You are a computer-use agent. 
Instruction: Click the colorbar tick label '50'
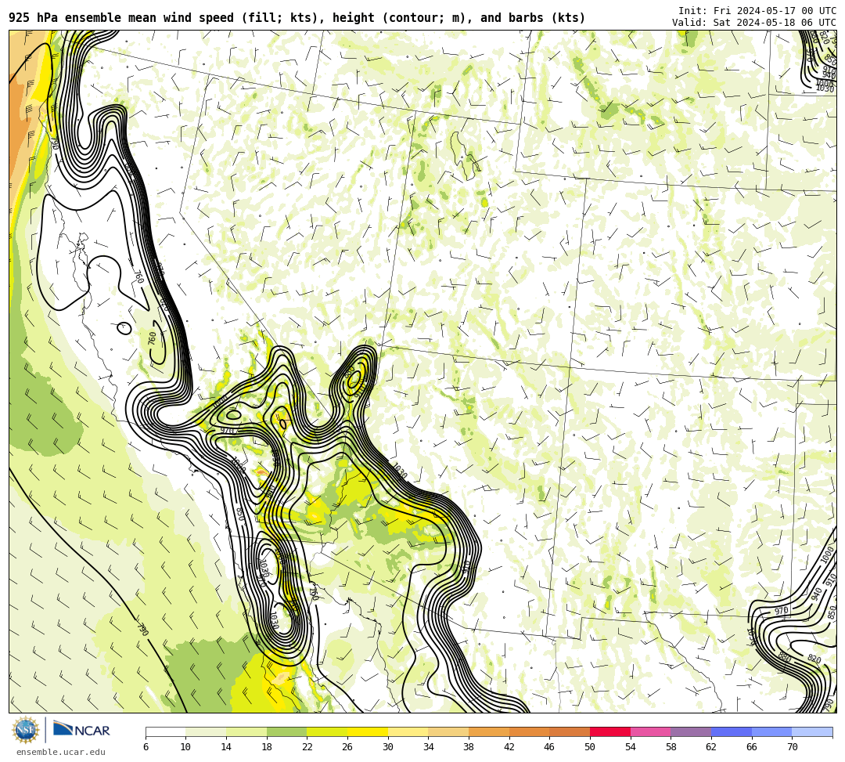pos(590,747)
